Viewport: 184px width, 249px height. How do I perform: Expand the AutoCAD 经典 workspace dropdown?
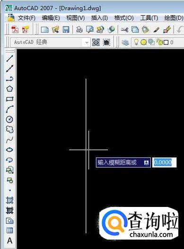[x=87, y=43]
